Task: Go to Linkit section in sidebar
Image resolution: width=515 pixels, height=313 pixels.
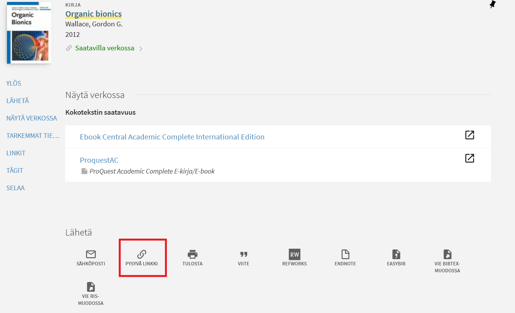Action: click(16, 153)
